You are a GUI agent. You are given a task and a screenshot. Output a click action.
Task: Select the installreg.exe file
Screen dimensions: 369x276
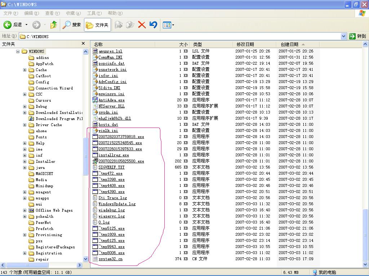coord(114,155)
